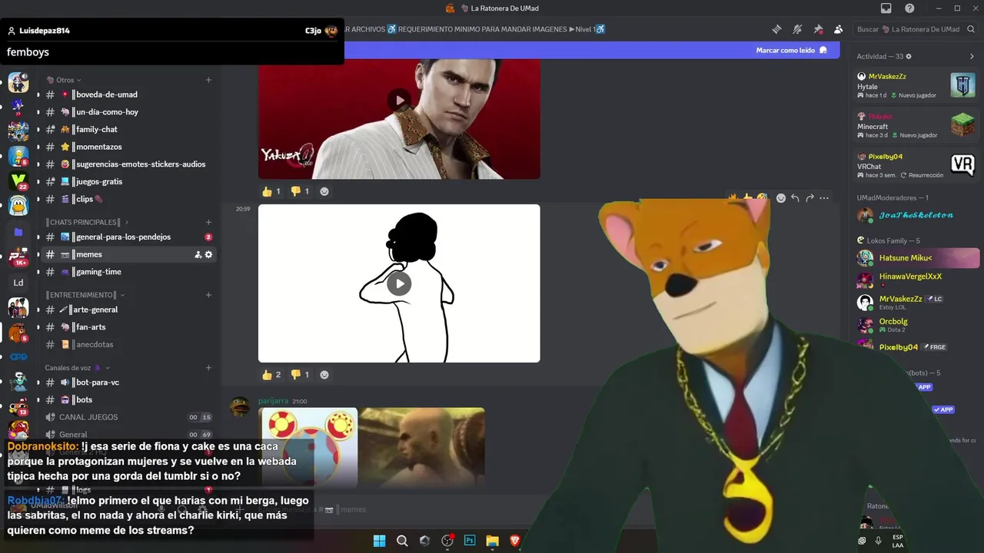Open bot-para-vc channel
984x553 pixels.
point(128,382)
